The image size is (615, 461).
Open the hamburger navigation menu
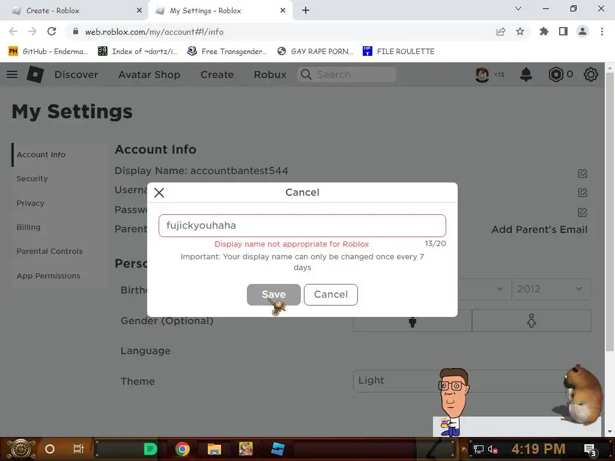click(12, 74)
